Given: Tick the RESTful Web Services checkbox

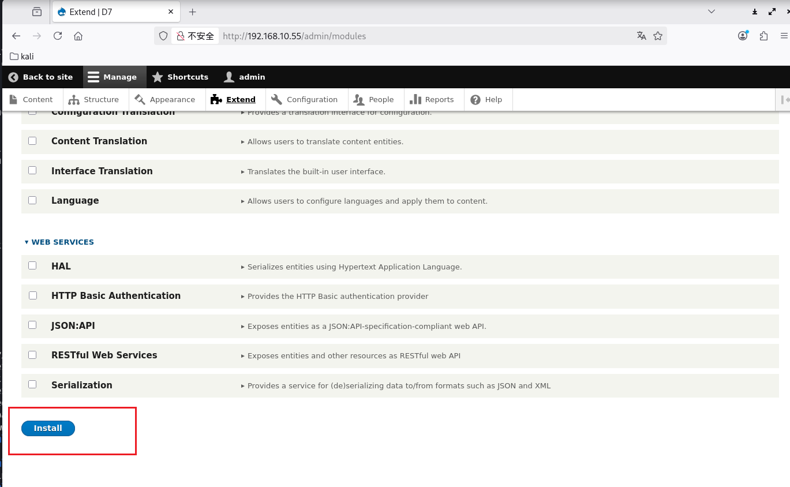Looking at the screenshot, I should coord(32,355).
